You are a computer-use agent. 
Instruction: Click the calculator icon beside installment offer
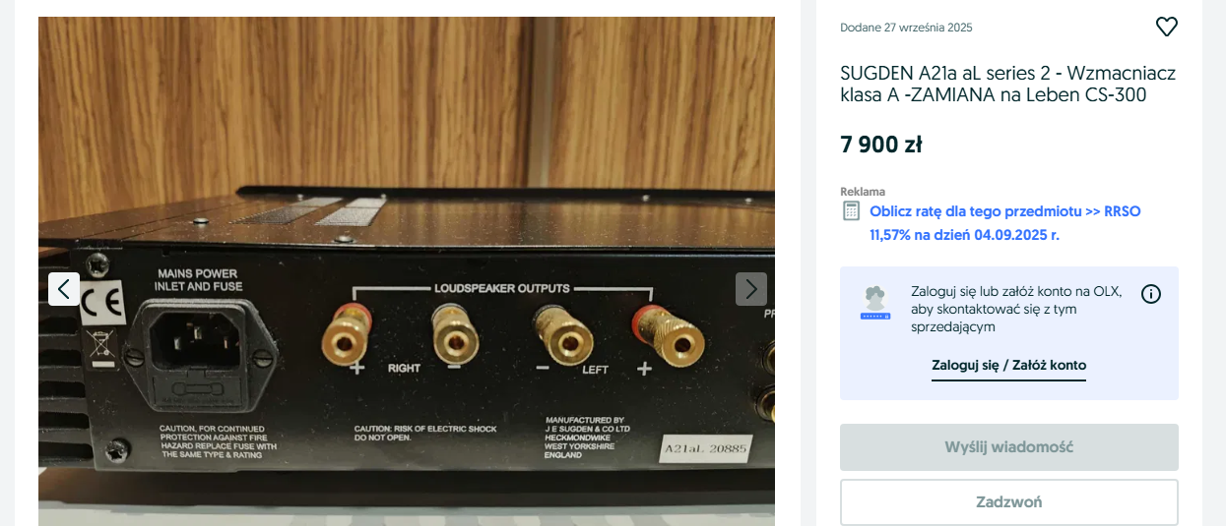click(851, 211)
